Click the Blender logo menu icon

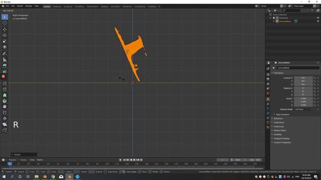pos(3,6)
